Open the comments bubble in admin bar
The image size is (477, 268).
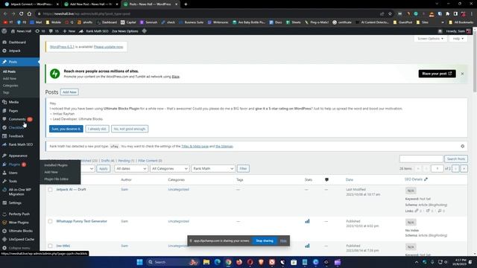click(x=54, y=31)
